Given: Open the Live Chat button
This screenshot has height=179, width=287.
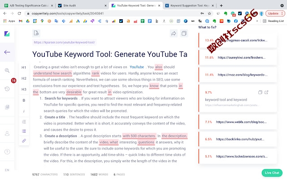Looking at the screenshot, I should click(272, 173).
